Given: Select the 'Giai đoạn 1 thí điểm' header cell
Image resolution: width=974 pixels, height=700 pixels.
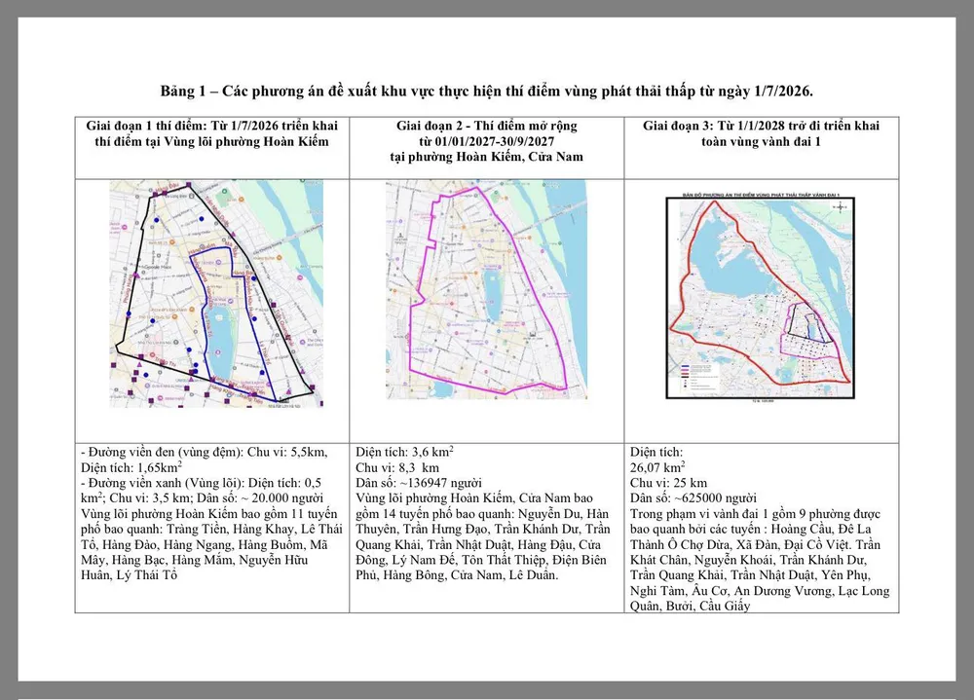Looking at the screenshot, I should [x=213, y=133].
